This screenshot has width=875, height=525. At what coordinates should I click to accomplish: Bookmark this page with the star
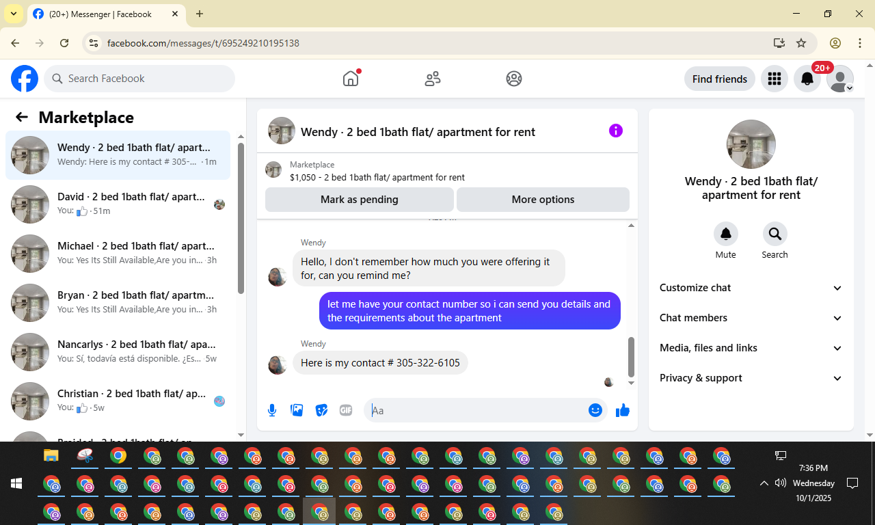801,43
